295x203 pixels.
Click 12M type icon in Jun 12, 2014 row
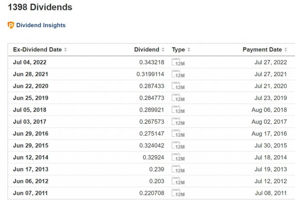click(x=178, y=157)
